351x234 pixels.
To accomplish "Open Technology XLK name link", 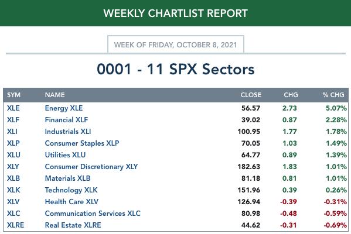I will coord(71,190).
